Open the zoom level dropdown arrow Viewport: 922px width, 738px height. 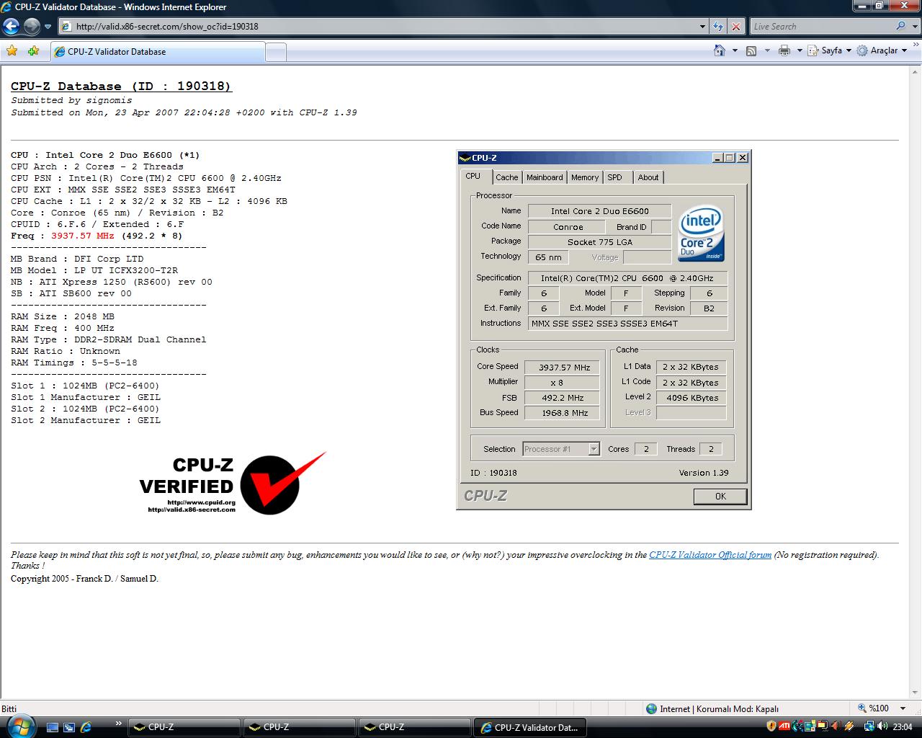click(x=904, y=708)
